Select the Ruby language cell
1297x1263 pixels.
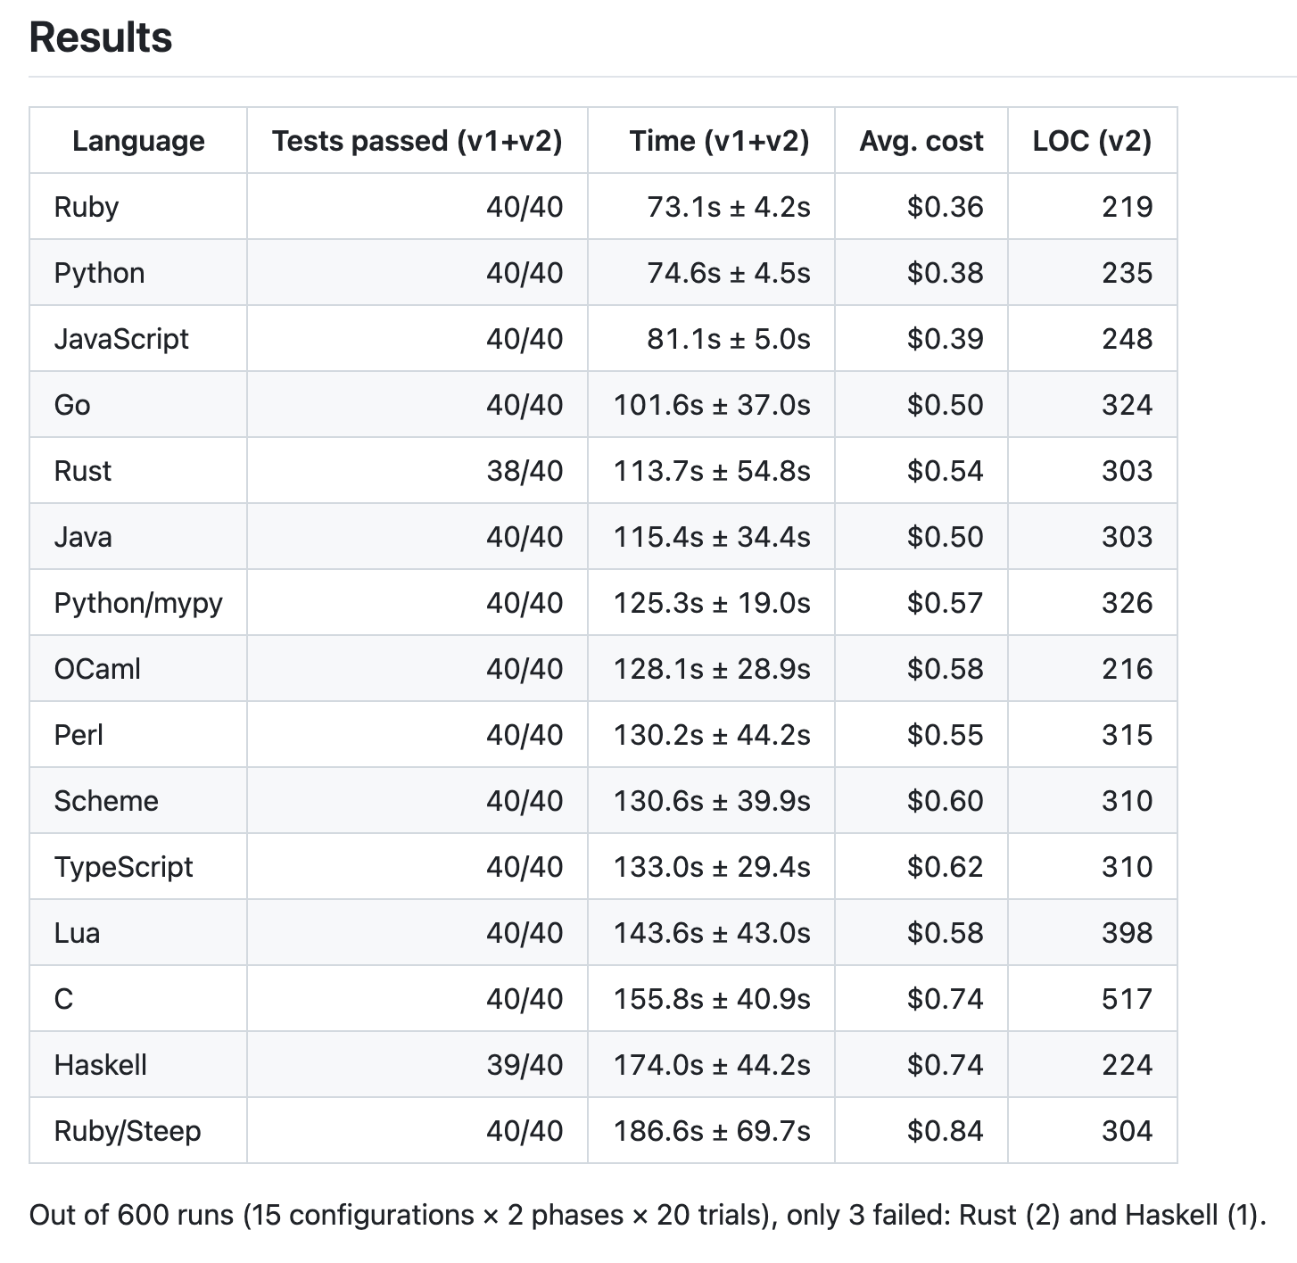(138, 207)
